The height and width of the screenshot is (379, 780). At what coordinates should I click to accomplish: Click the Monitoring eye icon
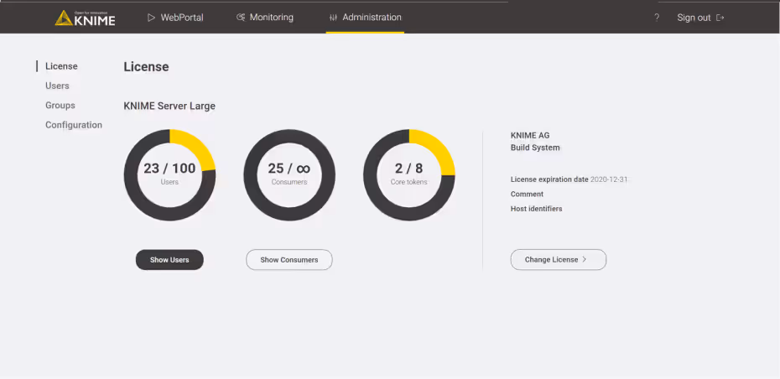(x=241, y=18)
